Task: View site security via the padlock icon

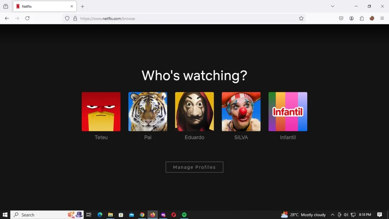Action: pos(75,18)
